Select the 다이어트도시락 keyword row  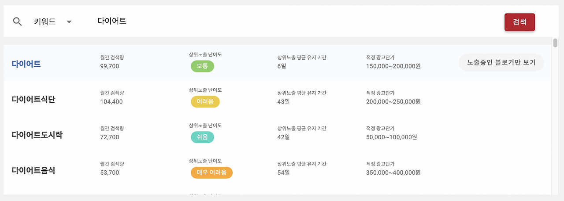[x=278, y=134]
